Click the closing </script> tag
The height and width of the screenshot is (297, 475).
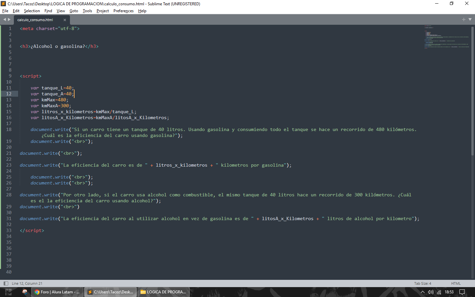[x=32, y=231]
